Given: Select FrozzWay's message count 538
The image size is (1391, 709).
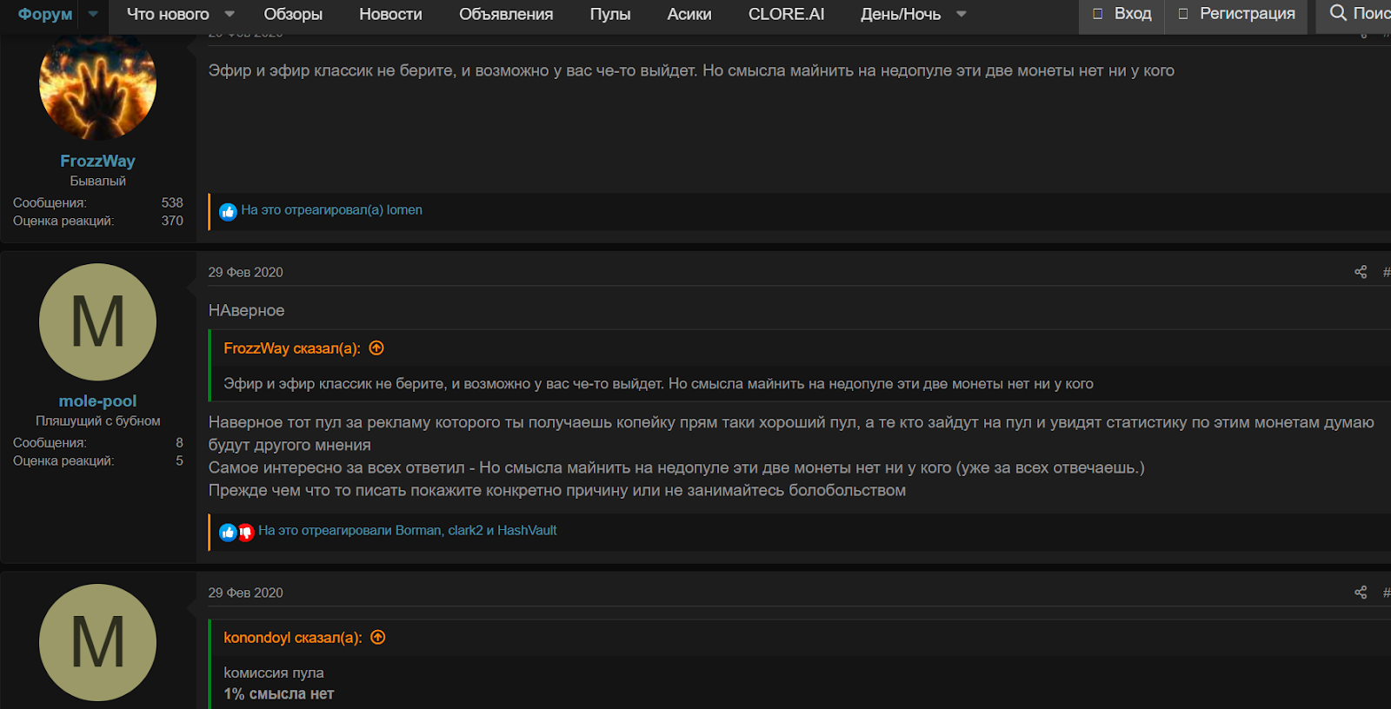Looking at the screenshot, I should pyautogui.click(x=172, y=202).
